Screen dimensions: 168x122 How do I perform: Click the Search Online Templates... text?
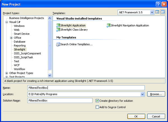click(x=76, y=44)
